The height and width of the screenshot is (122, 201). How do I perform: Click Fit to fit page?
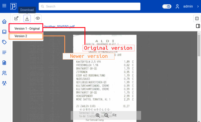coord(114,115)
